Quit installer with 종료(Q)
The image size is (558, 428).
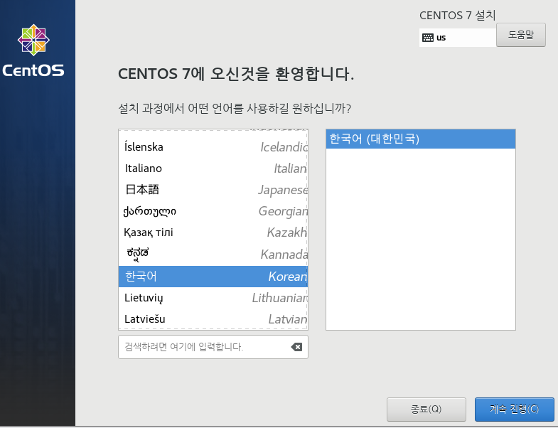pos(426,410)
